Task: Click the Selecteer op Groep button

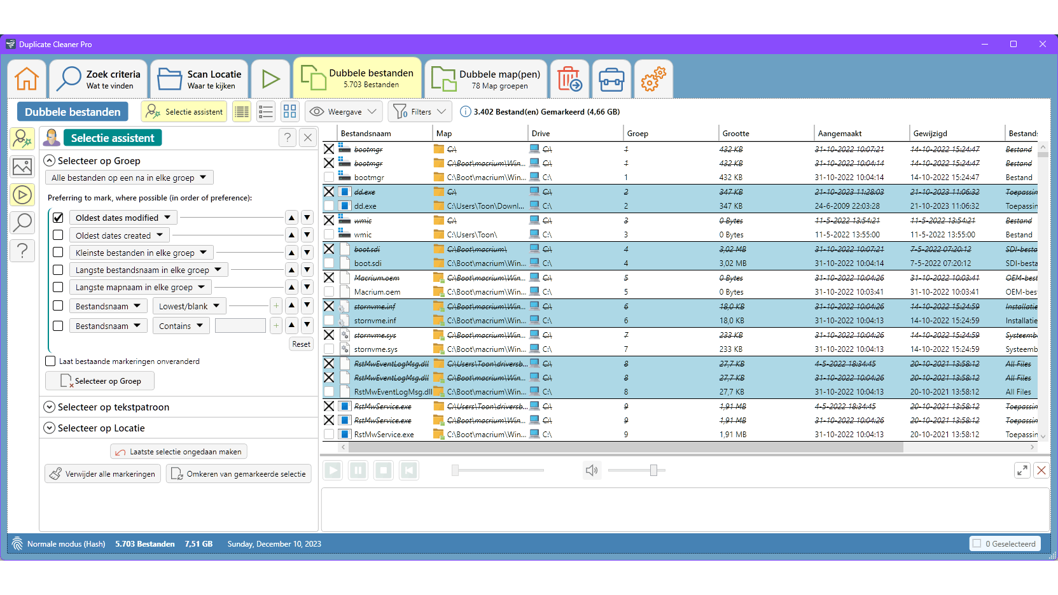Action: pos(100,381)
